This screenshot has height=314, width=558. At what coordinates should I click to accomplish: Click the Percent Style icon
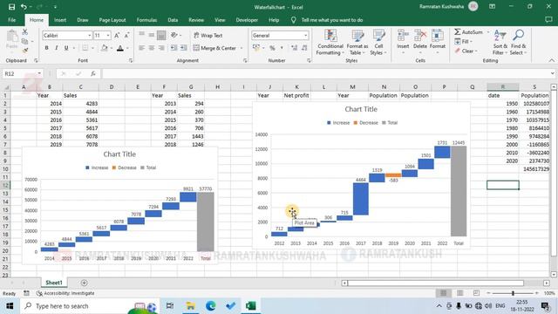pyautogui.click(x=272, y=48)
